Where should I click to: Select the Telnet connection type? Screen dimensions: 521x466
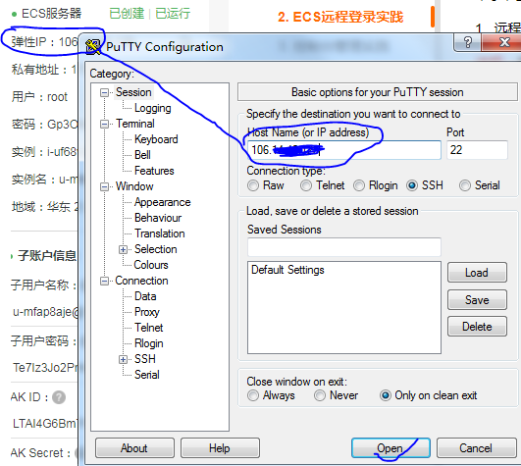(306, 185)
